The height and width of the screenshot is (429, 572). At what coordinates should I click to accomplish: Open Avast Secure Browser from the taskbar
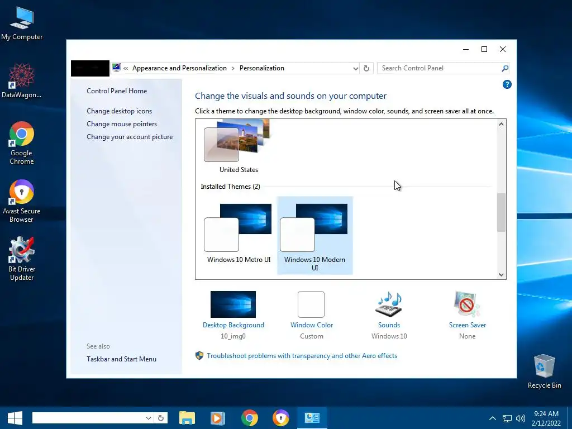[280, 418]
